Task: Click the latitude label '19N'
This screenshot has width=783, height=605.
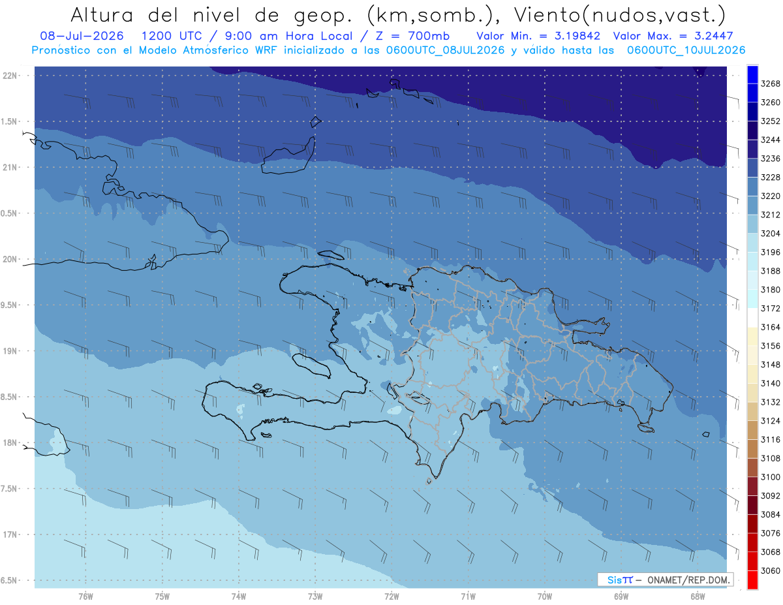Action: click(x=10, y=351)
